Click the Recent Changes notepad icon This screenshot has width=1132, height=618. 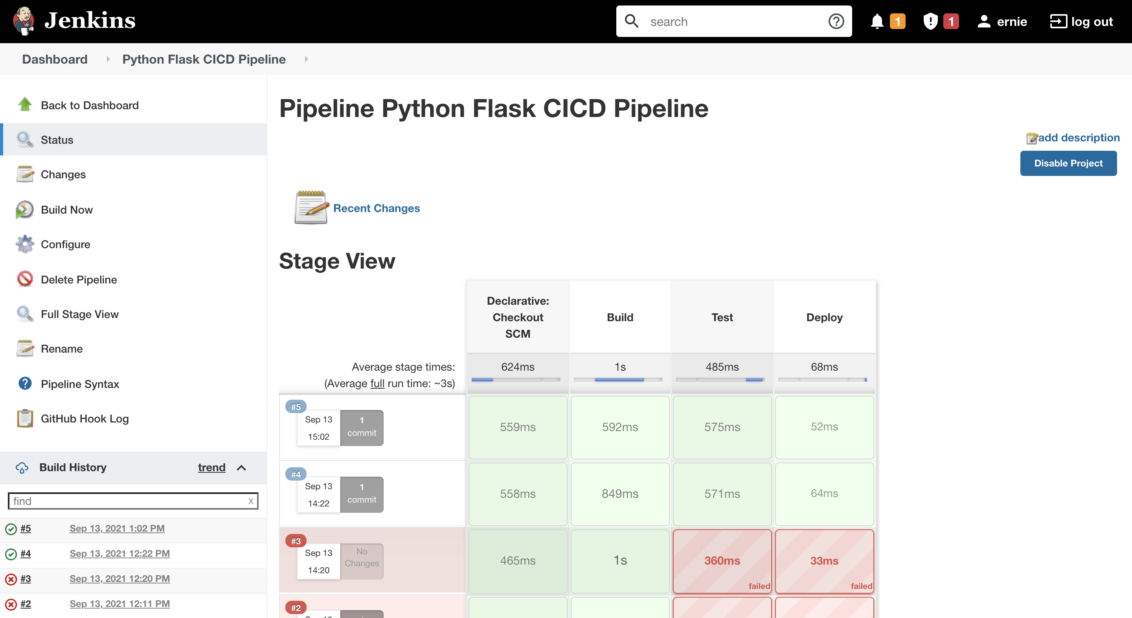311,208
